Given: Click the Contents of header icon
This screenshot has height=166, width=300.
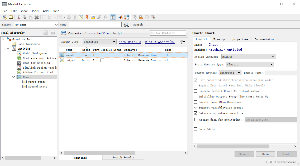Looking at the screenshot, I should [64, 33].
